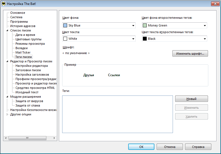This screenshot has height=154, width=221.
Task: Click the '< по умолчанию >' font value
Action: [76, 53]
